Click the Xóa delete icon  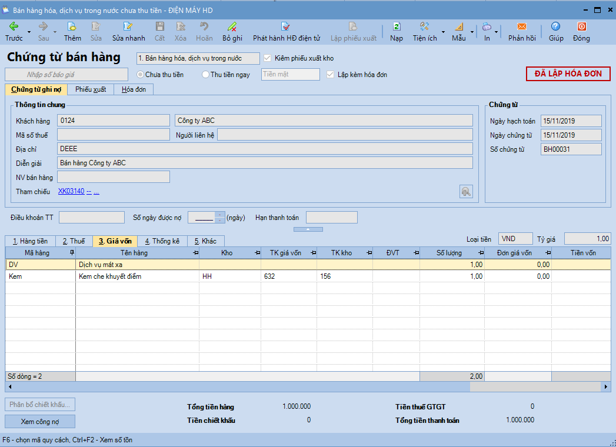click(x=180, y=26)
